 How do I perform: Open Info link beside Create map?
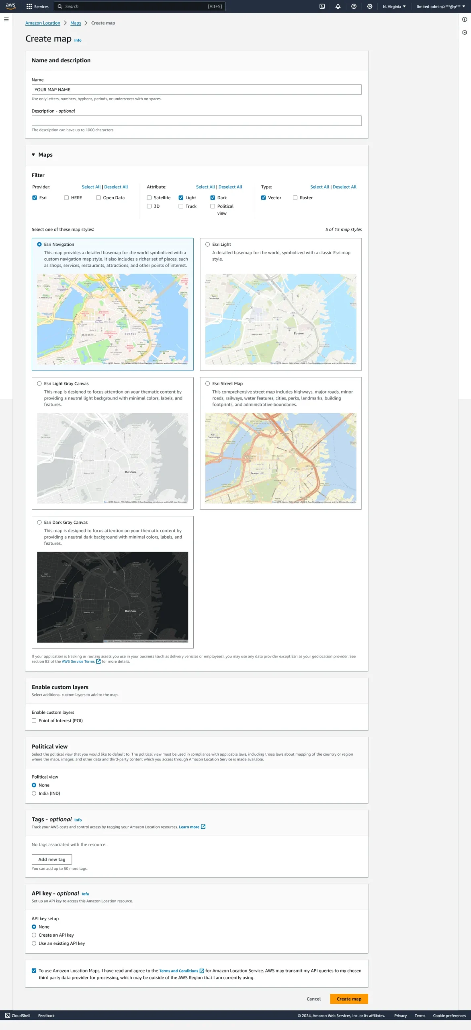tap(78, 41)
